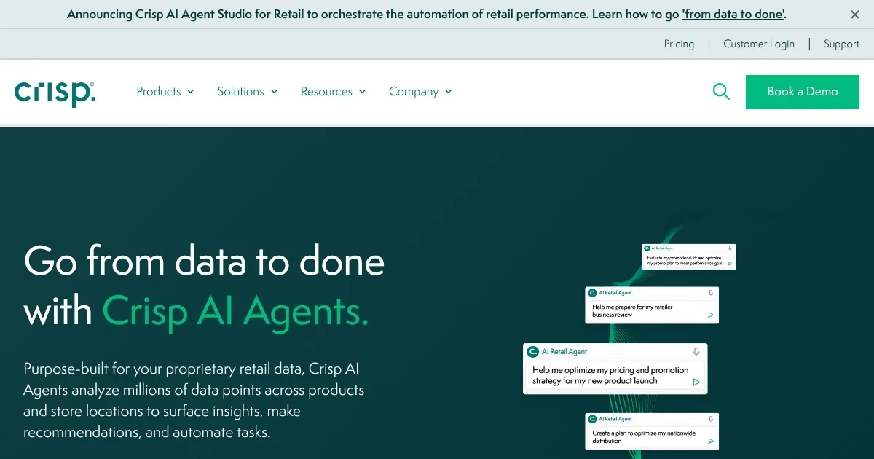Follow the 'from data to done' banner link
This screenshot has width=874, height=459.
733,14
